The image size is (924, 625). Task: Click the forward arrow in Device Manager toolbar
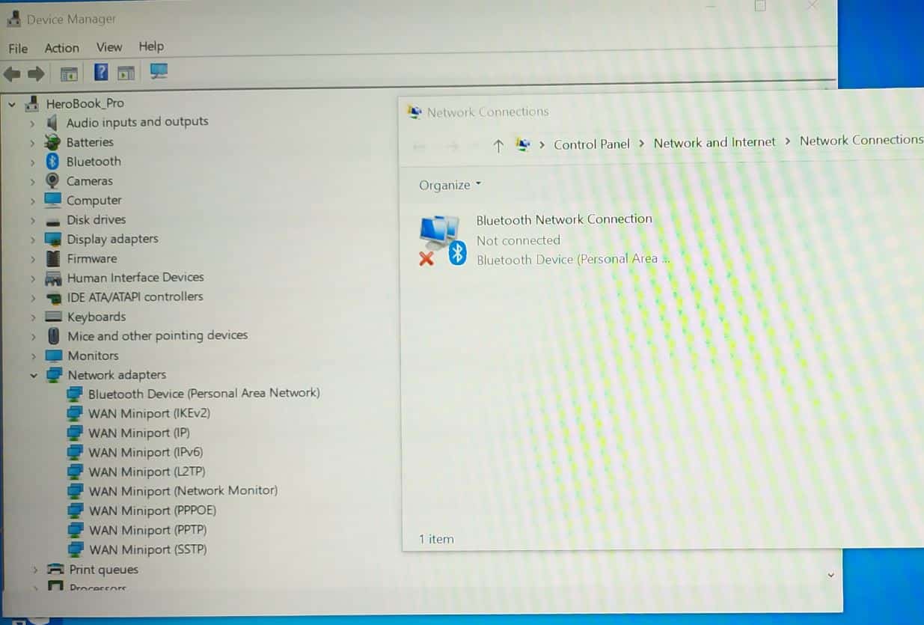point(36,73)
